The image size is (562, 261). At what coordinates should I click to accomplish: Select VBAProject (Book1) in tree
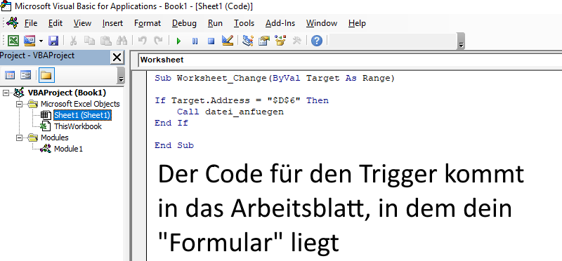click(x=67, y=93)
